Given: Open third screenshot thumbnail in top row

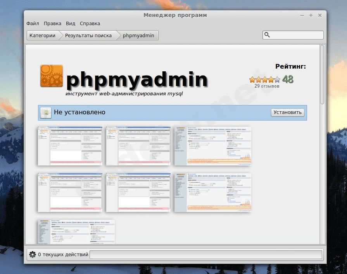Looking at the screenshot, I should coord(212,146).
